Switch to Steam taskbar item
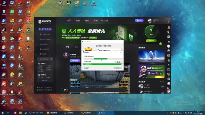 click(x=106, y=113)
